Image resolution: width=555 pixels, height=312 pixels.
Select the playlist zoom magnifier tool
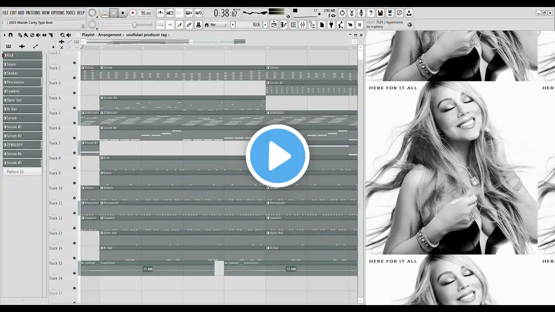(62, 35)
